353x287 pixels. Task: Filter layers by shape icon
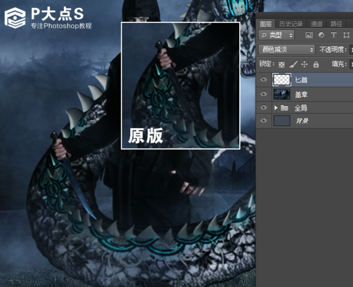[346, 35]
